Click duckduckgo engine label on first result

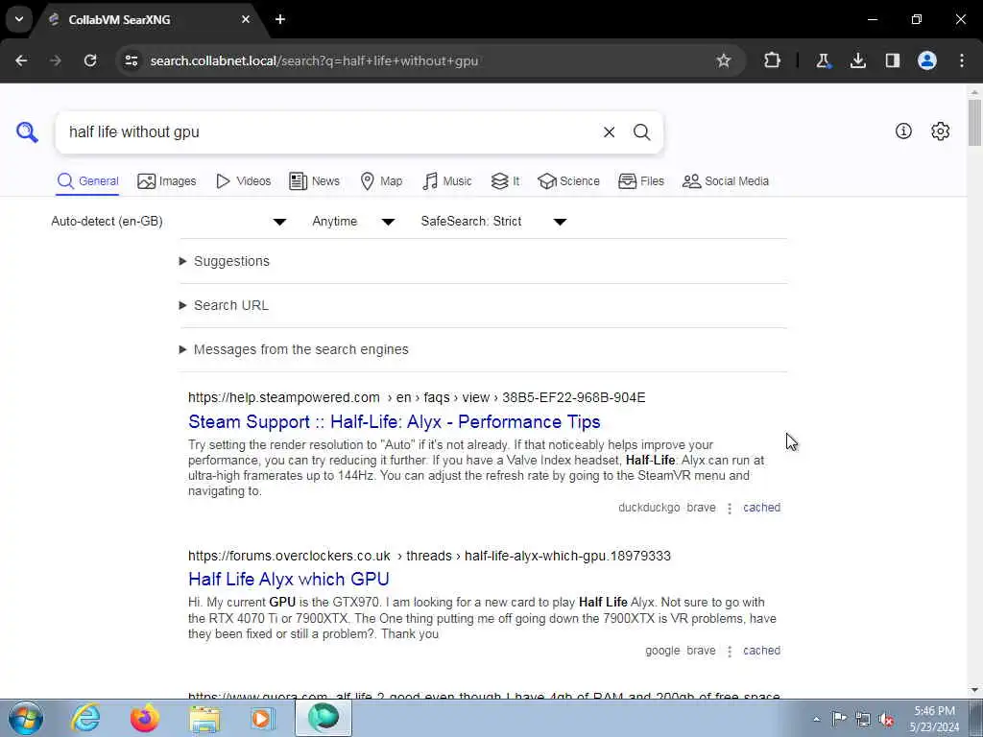pos(649,508)
